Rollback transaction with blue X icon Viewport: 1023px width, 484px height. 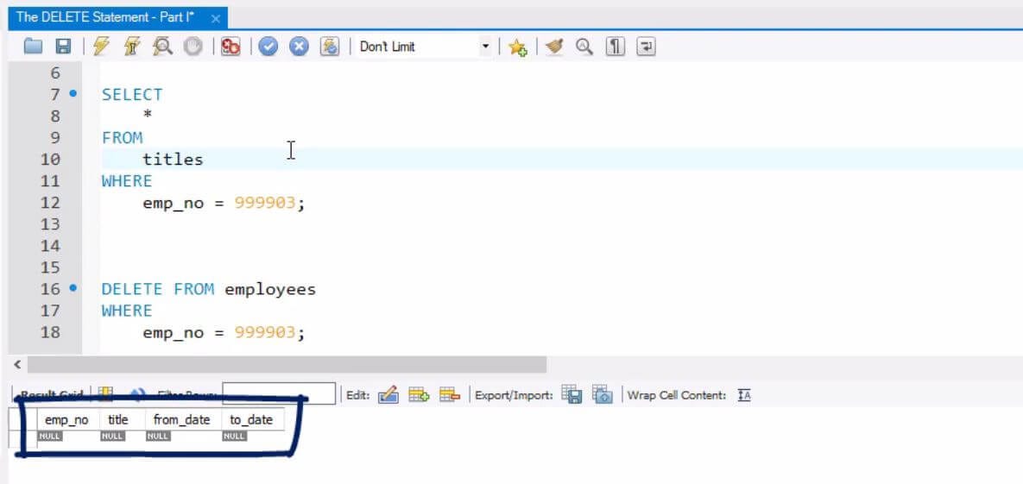299,47
